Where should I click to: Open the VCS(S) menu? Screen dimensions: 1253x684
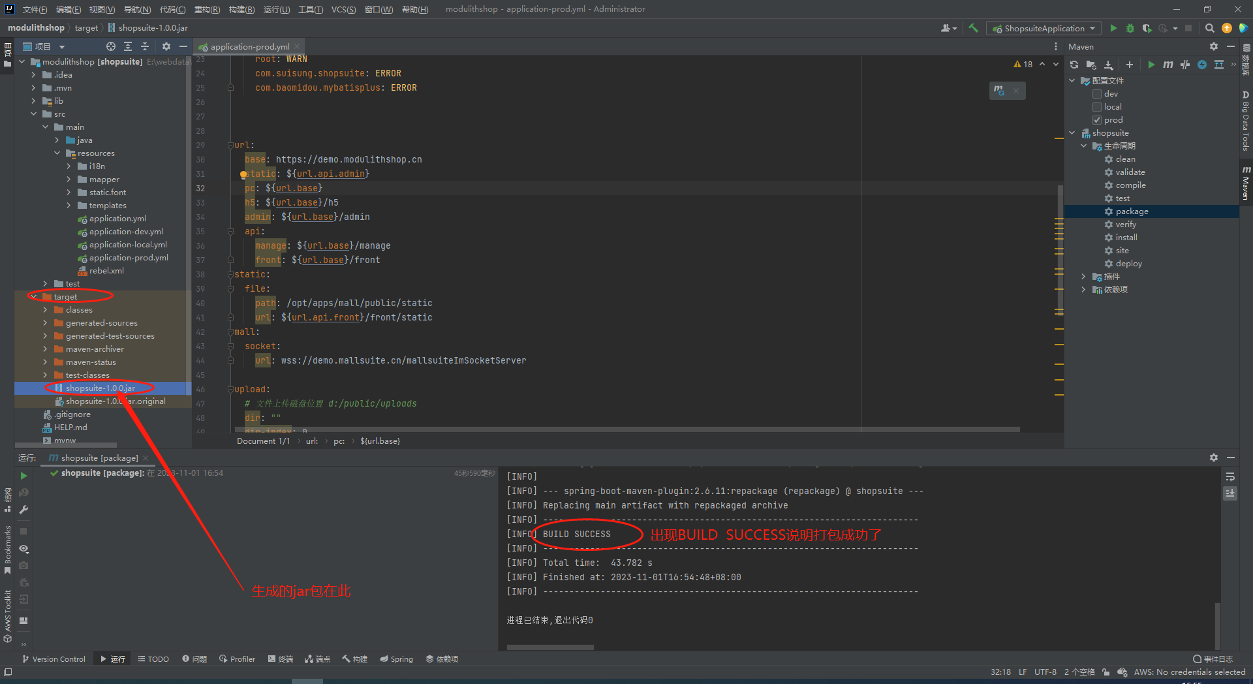tap(343, 9)
